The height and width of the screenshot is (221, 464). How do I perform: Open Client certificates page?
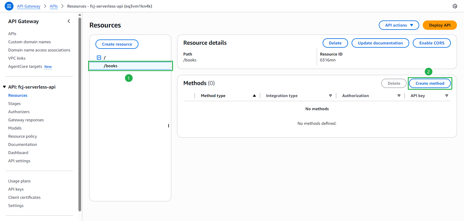[x=24, y=197]
